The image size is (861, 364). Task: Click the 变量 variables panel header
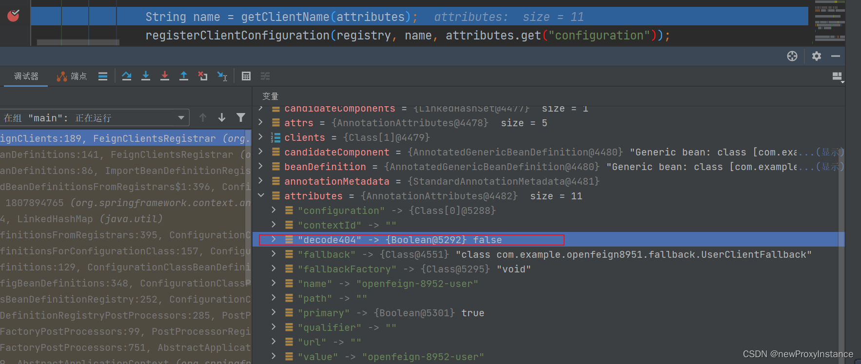pos(271,96)
